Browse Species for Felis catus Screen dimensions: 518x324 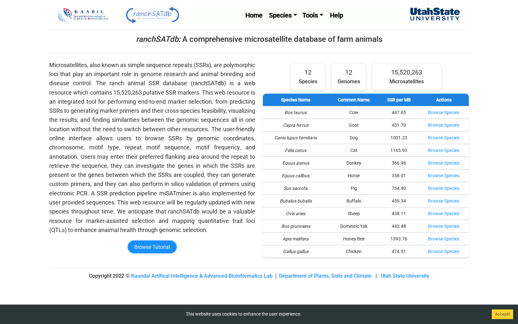pyautogui.click(x=444, y=150)
